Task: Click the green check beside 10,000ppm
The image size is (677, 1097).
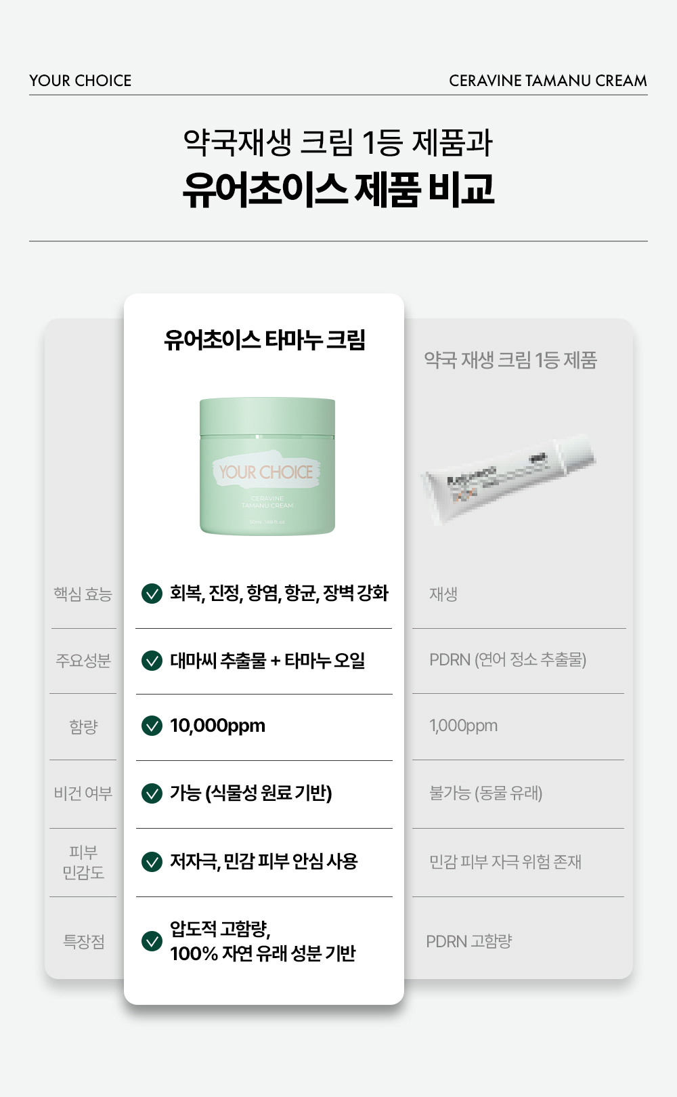Action: [x=152, y=726]
